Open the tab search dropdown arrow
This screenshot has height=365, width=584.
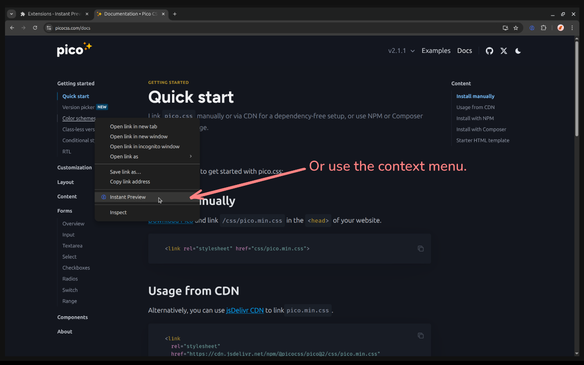click(x=12, y=14)
